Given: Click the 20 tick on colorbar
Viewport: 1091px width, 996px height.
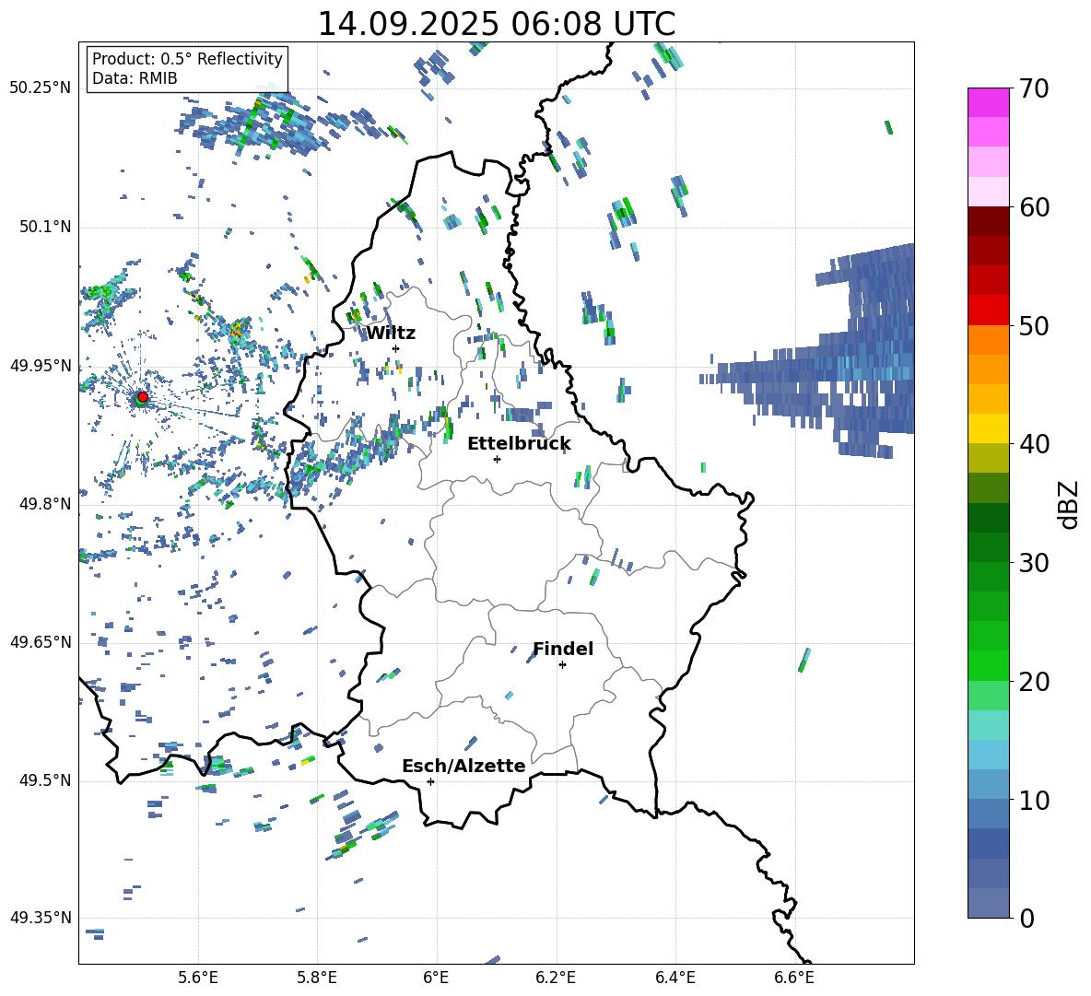Looking at the screenshot, I should pyautogui.click(x=1035, y=681).
